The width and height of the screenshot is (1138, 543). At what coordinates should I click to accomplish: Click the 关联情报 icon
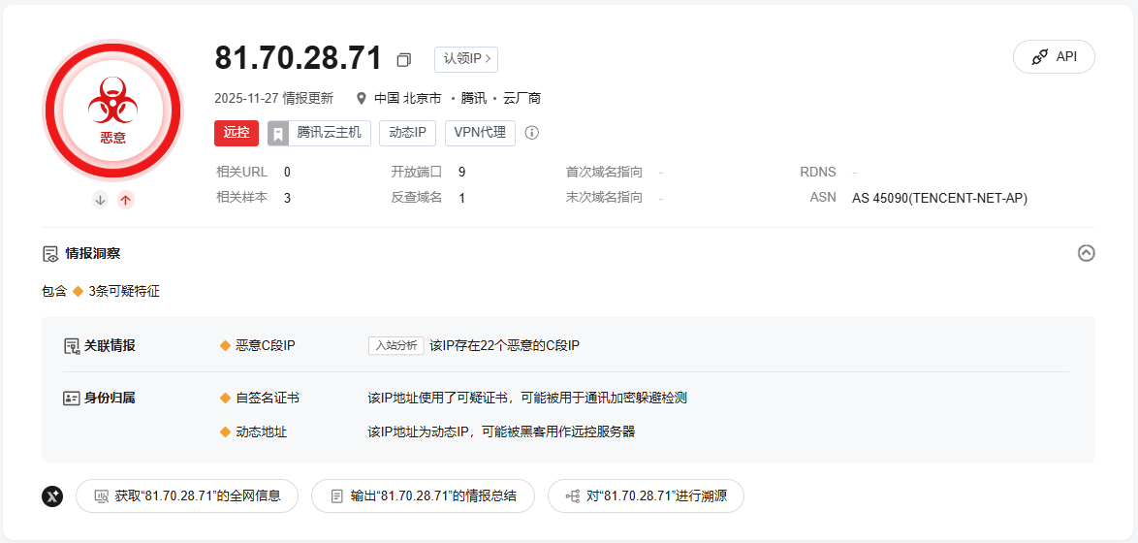point(71,345)
